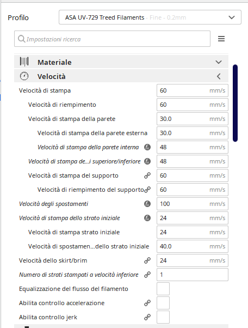Click the Velocità di stampa value field
248x328 pixels.
193,90
